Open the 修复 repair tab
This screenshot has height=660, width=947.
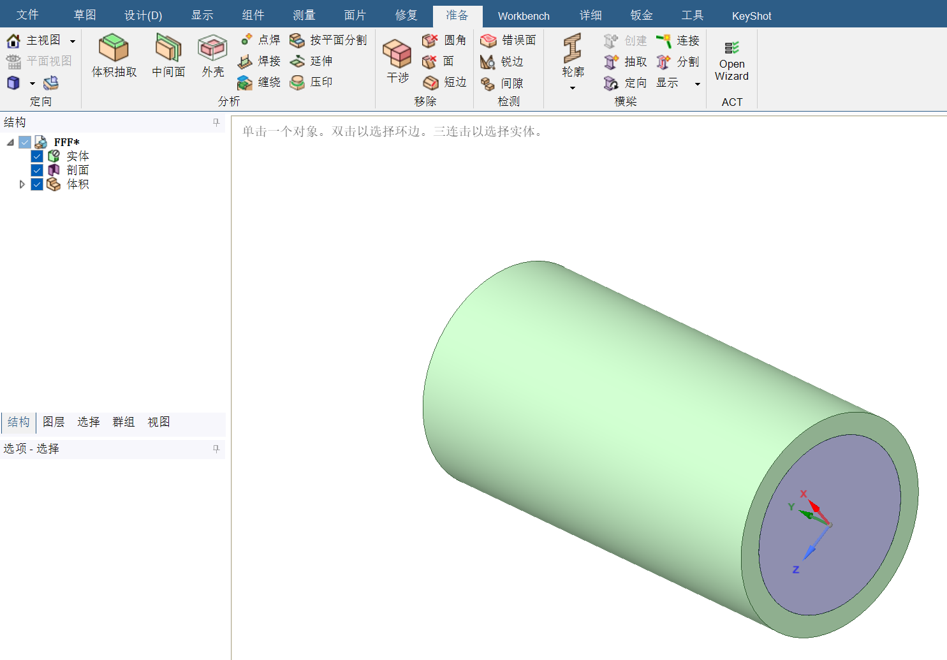click(x=406, y=15)
